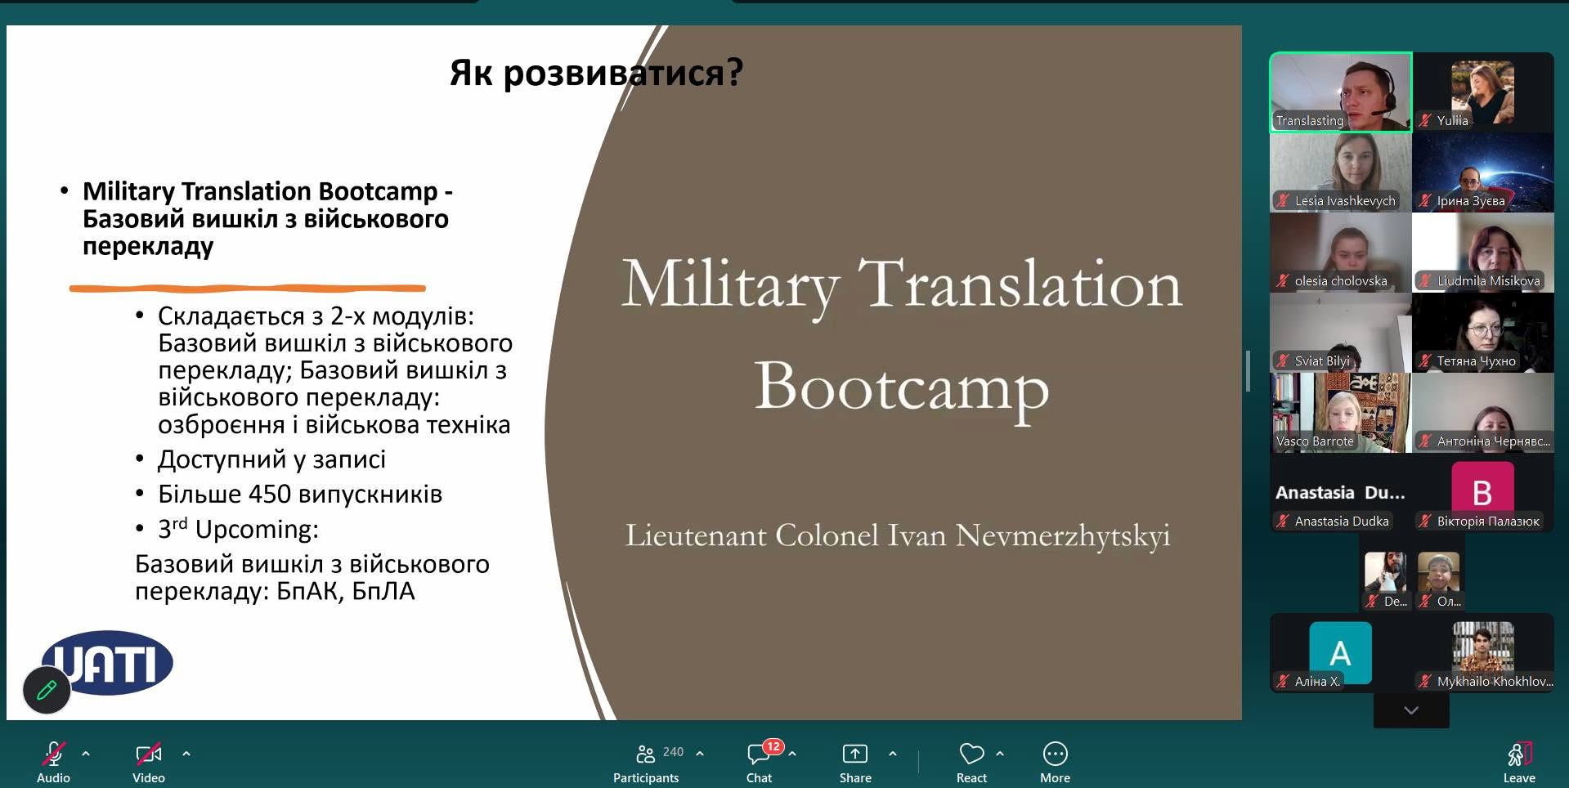Select Anastasia Dudka's participant tile
This screenshot has width=1569, height=788.
pyautogui.click(x=1341, y=493)
